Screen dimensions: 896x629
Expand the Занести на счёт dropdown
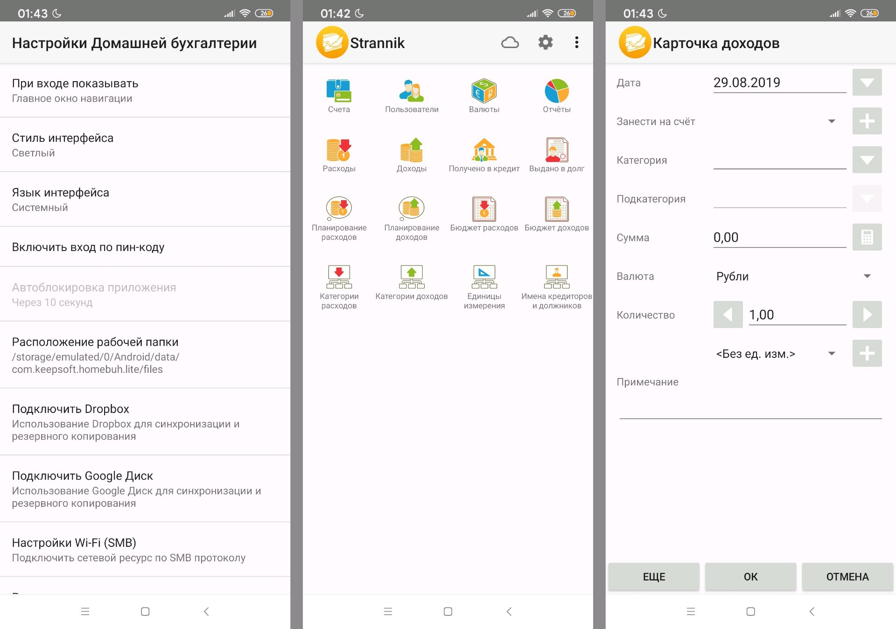click(831, 121)
